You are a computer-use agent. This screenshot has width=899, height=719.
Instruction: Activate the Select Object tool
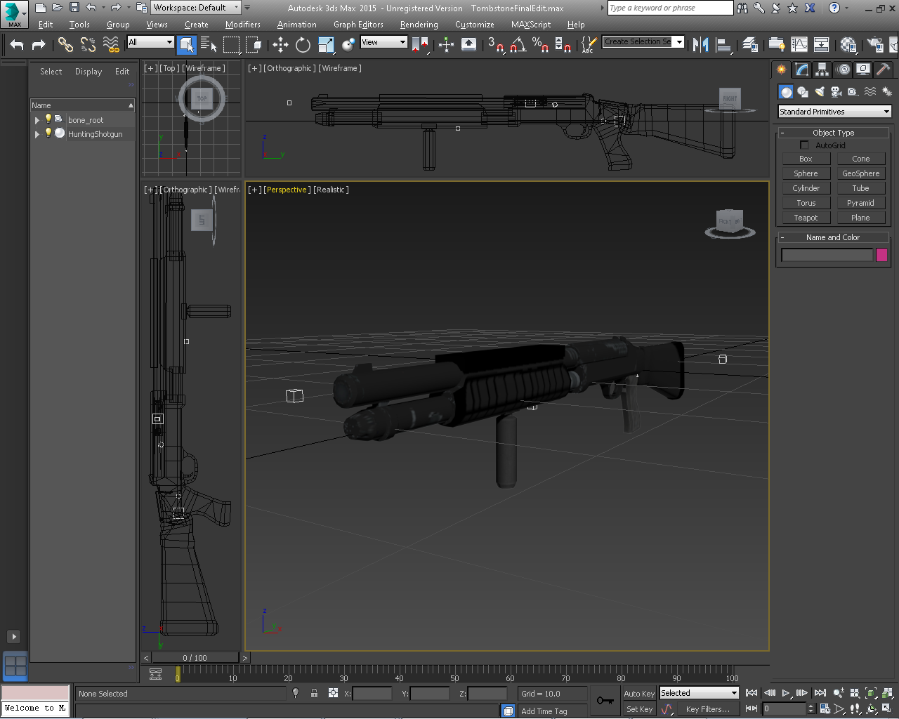186,44
